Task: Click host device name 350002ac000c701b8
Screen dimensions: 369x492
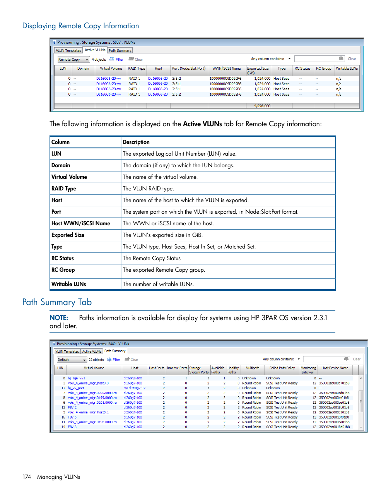Action: click(334, 383)
